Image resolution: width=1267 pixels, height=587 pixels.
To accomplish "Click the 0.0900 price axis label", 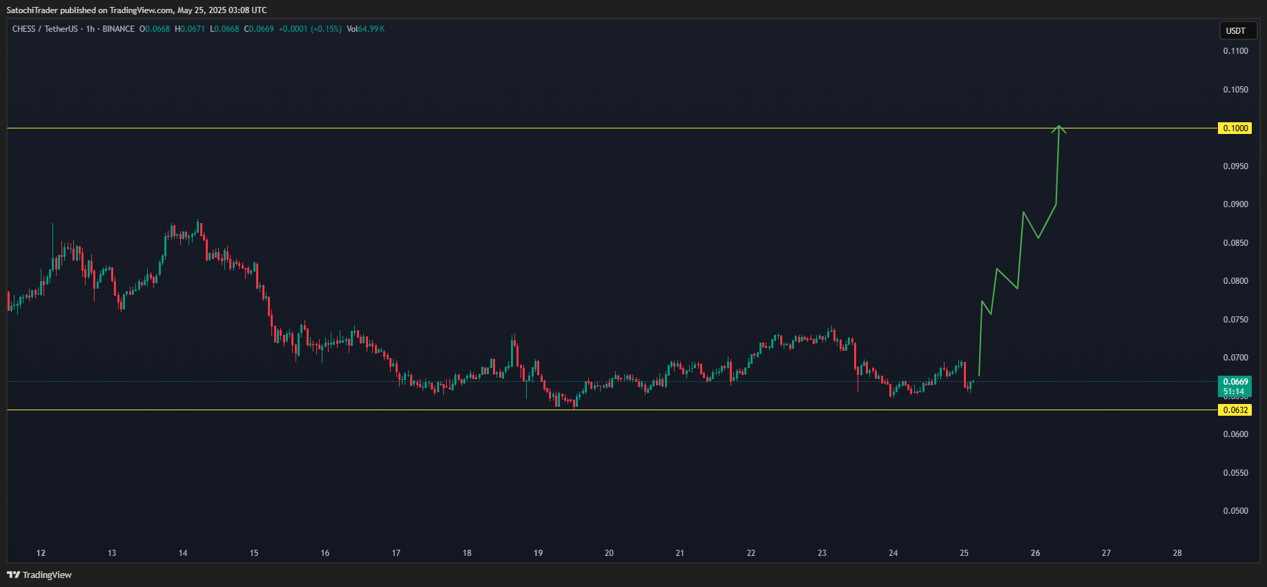I will tap(1235, 204).
